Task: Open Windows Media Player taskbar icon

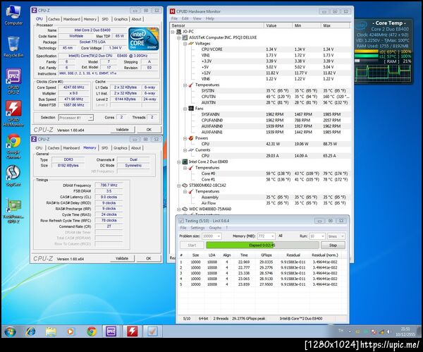Action: click(x=70, y=332)
